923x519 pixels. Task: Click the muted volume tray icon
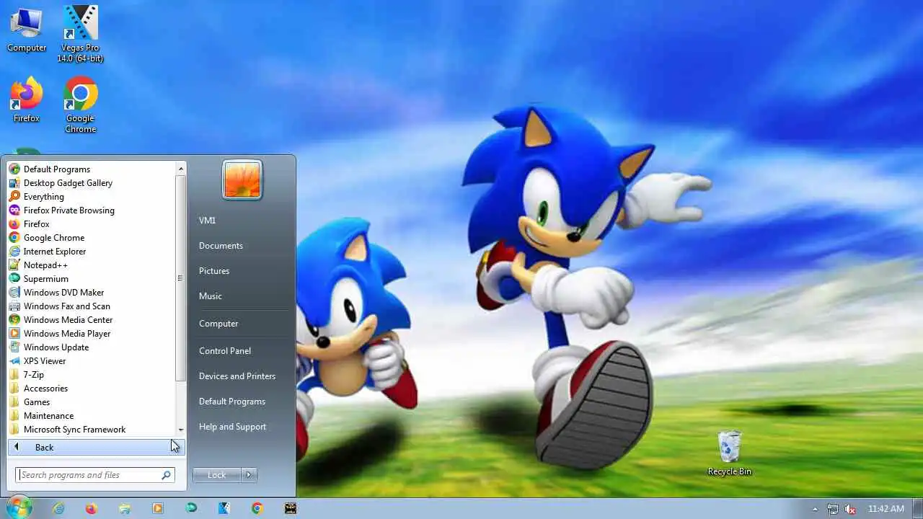(850, 509)
